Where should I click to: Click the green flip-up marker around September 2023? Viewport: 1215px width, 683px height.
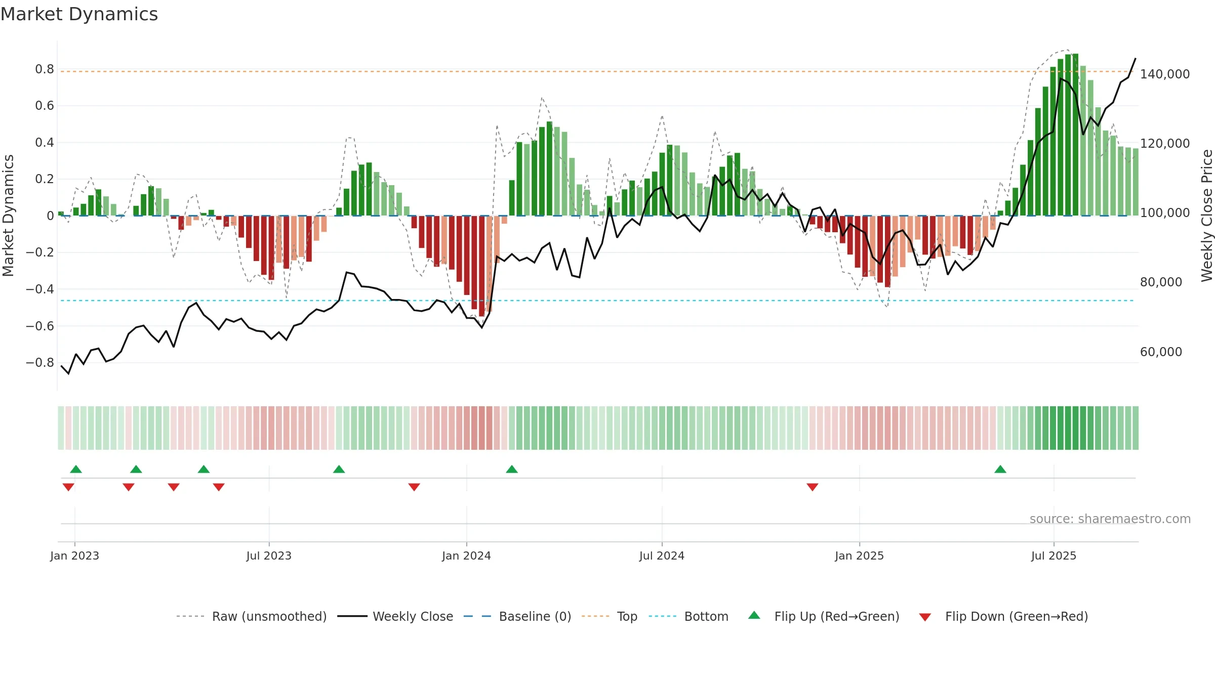[339, 469]
